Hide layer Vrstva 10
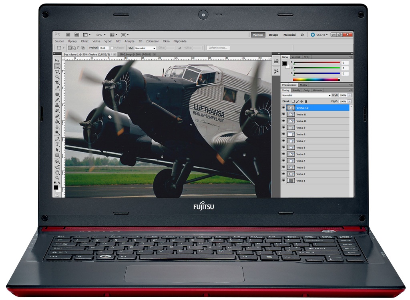 coord(283,121)
